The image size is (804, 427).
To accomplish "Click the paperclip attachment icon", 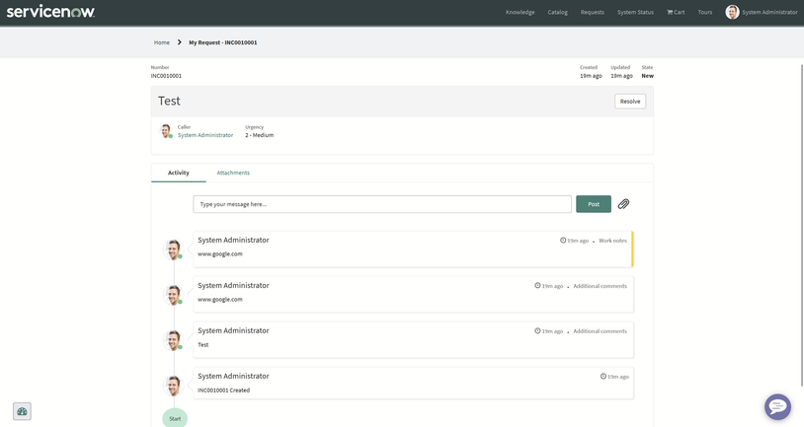I will pyautogui.click(x=623, y=204).
